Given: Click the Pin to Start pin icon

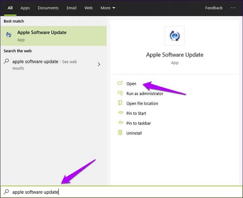Looking at the screenshot, I should pyautogui.click(x=120, y=112).
